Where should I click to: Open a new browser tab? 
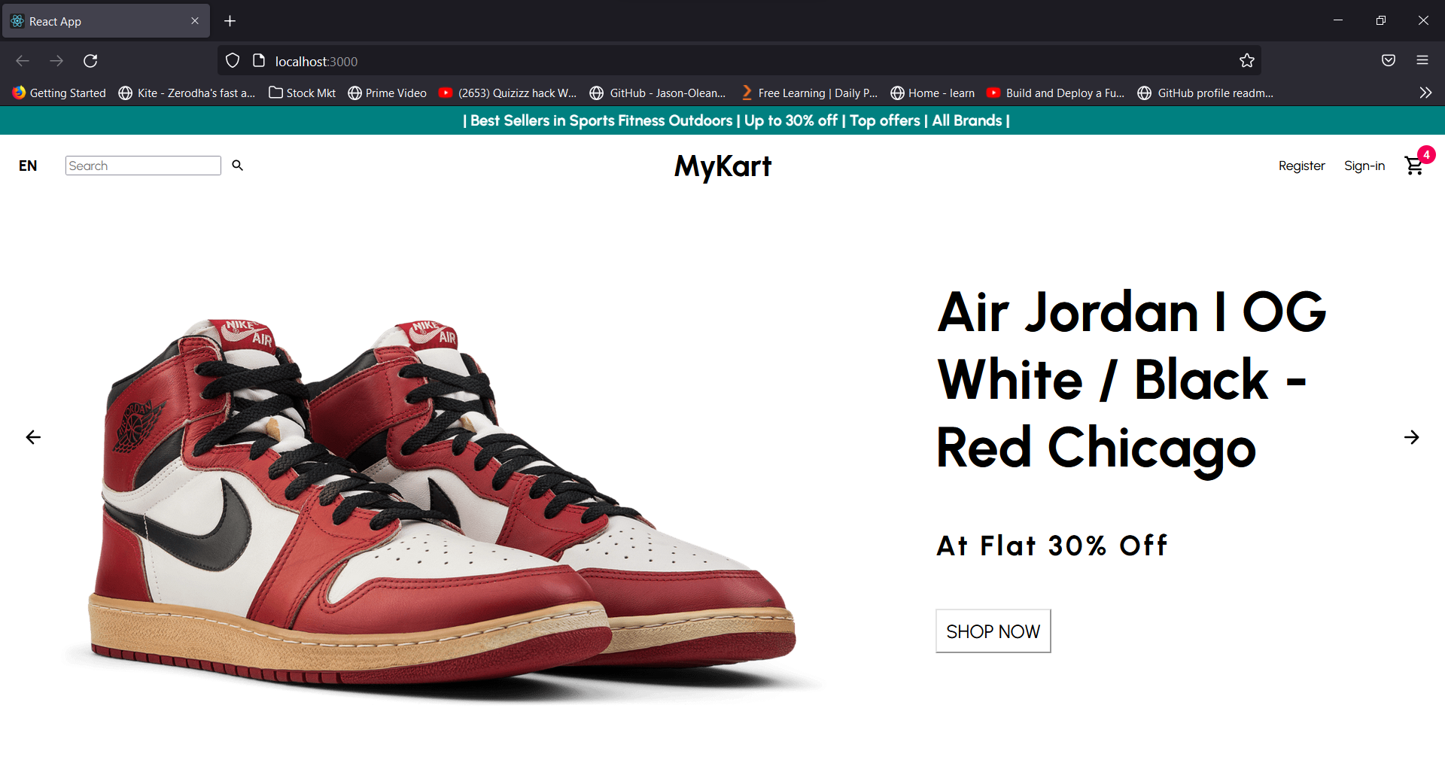click(x=230, y=21)
